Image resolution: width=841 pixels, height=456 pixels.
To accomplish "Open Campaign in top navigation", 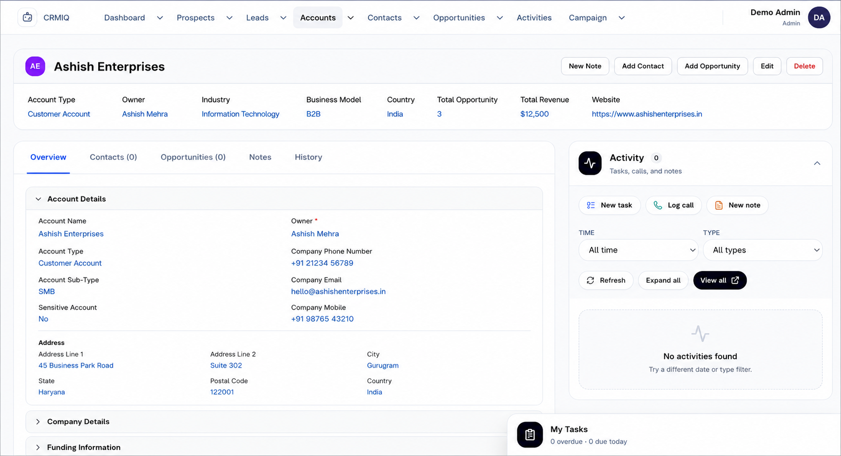I will click(x=588, y=18).
